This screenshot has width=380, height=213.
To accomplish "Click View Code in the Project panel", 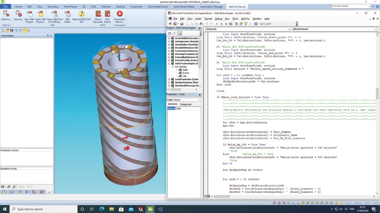I will point(169,33).
